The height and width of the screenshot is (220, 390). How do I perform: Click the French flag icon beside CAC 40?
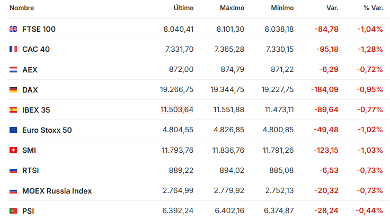click(x=13, y=49)
